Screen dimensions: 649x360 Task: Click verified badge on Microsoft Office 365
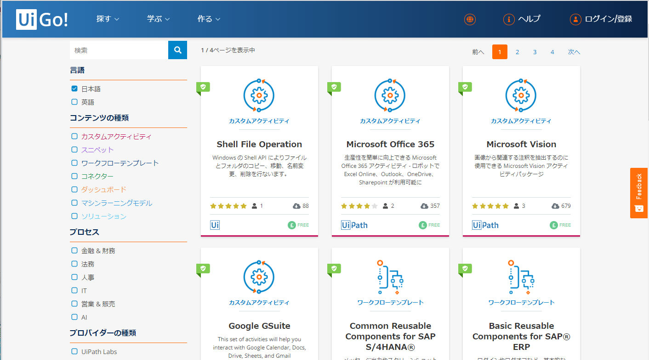pyautogui.click(x=334, y=87)
